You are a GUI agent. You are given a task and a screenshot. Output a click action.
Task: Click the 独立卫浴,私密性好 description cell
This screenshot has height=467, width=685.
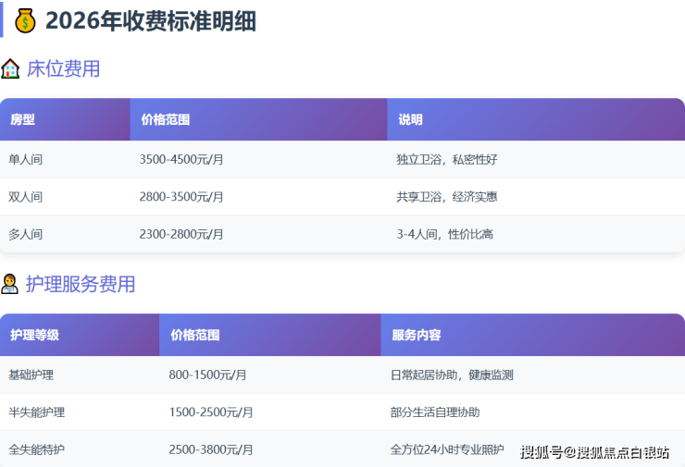447,159
